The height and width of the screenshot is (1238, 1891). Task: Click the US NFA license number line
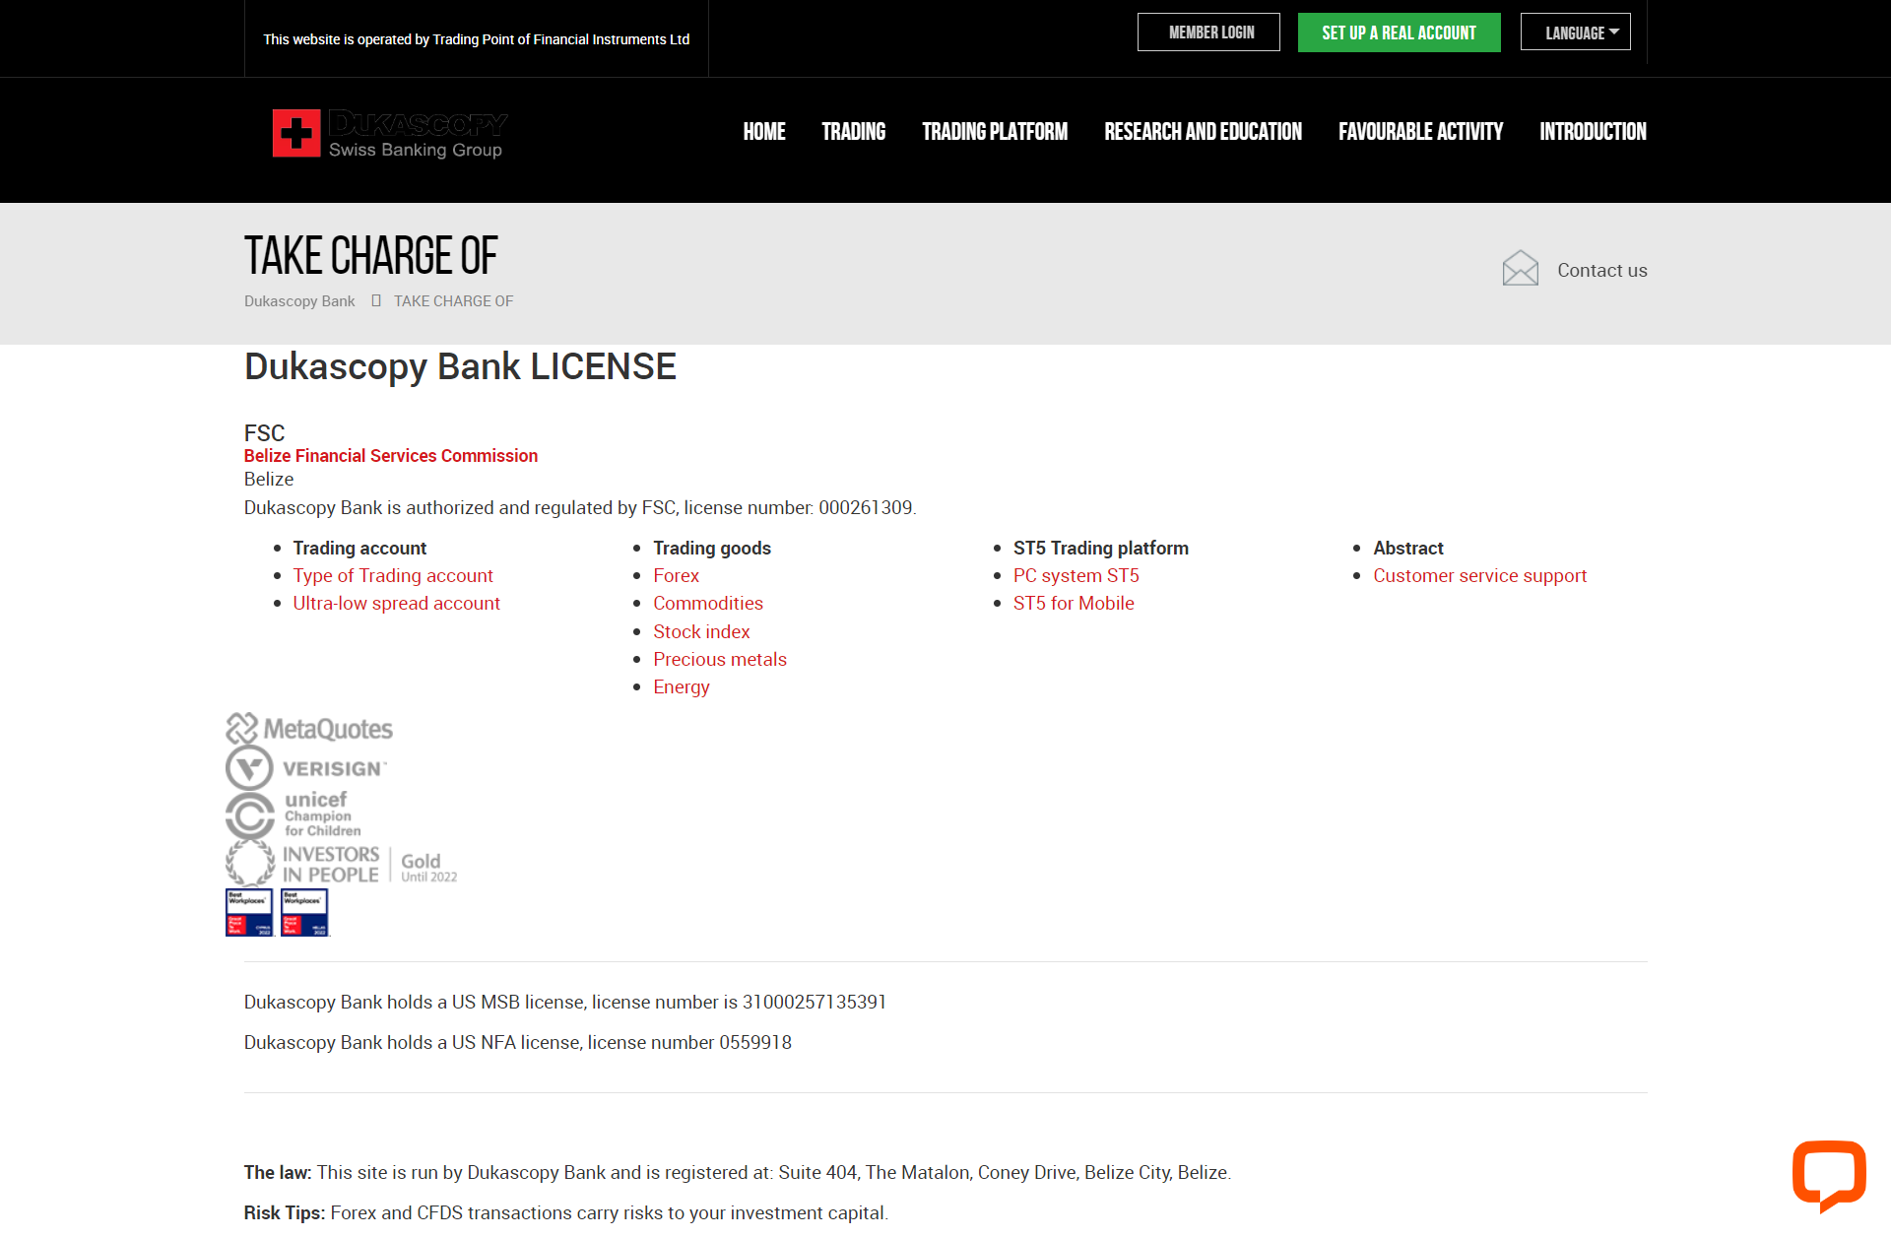[518, 1042]
